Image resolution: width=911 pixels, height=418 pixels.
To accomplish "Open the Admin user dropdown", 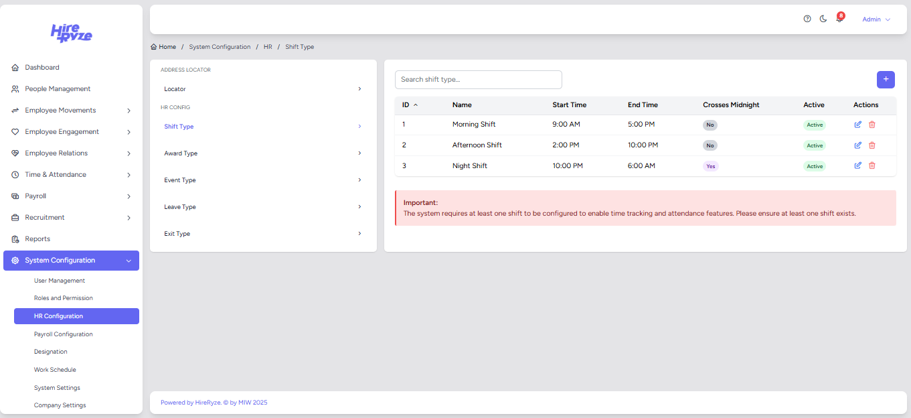I will click(x=876, y=19).
